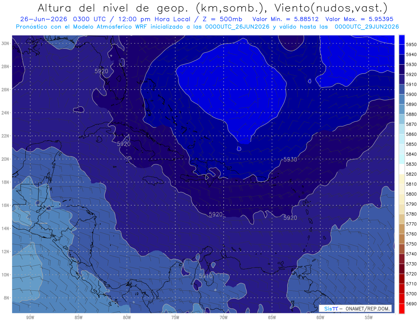Viewport: 418px width, 322px height.
Task: Click the 65W longitude axis label
Action: click(x=272, y=317)
